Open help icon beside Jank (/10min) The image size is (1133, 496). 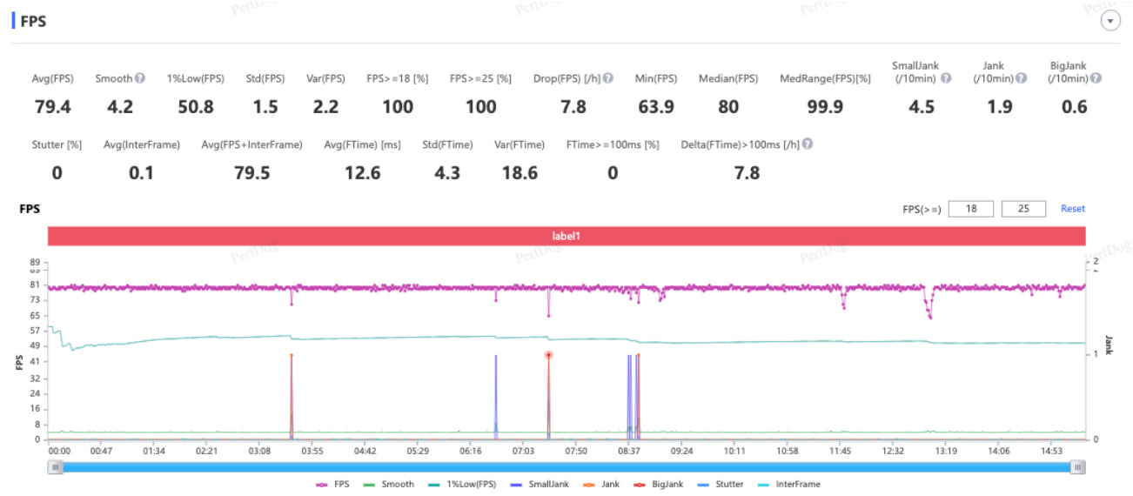click(x=1022, y=78)
